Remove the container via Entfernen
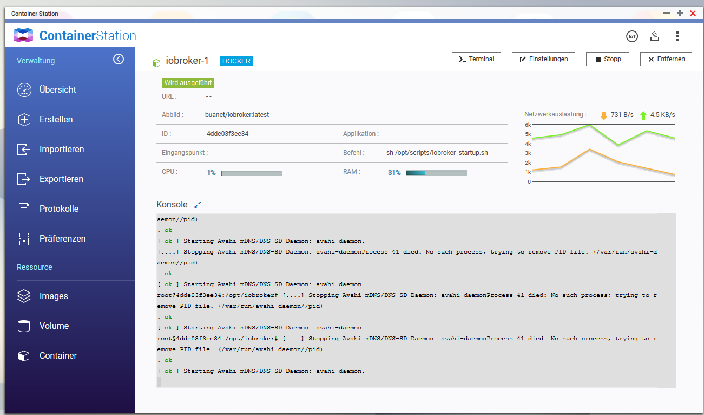The image size is (704, 415). pyautogui.click(x=666, y=59)
